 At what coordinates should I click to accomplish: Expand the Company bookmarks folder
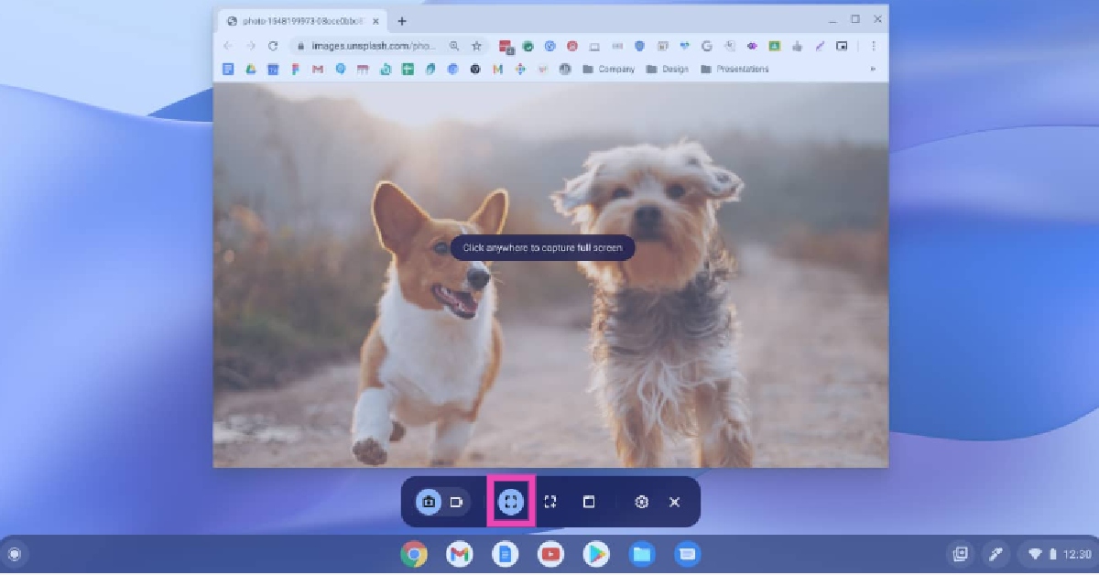pyautogui.click(x=608, y=70)
